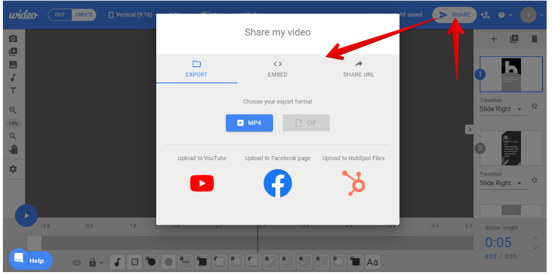This screenshot has height=275, width=553.
Task: Select the hand pan tool
Action: point(13,150)
